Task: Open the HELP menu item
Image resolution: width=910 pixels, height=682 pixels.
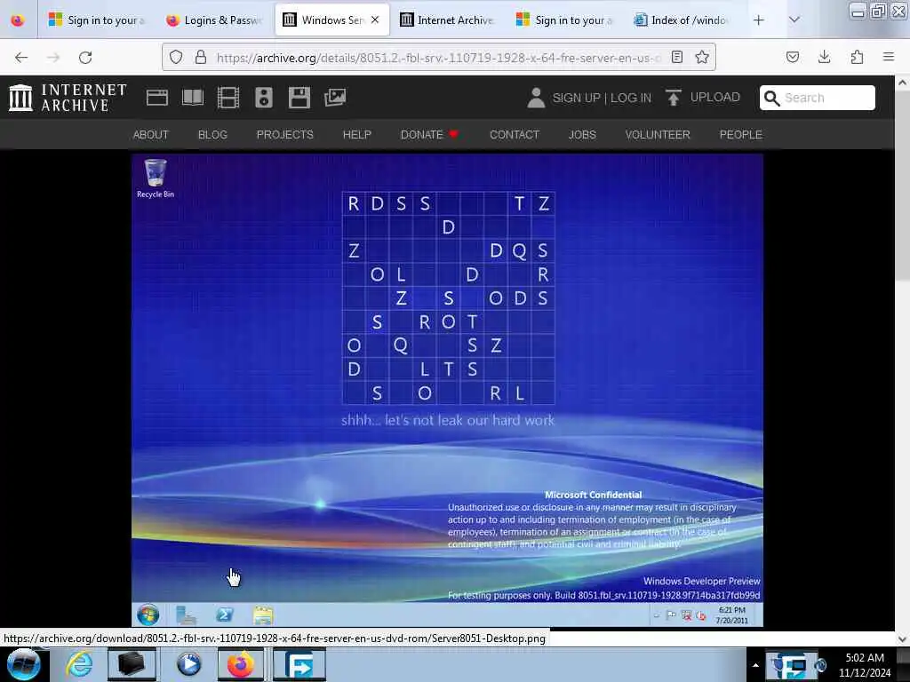Action: point(357,135)
